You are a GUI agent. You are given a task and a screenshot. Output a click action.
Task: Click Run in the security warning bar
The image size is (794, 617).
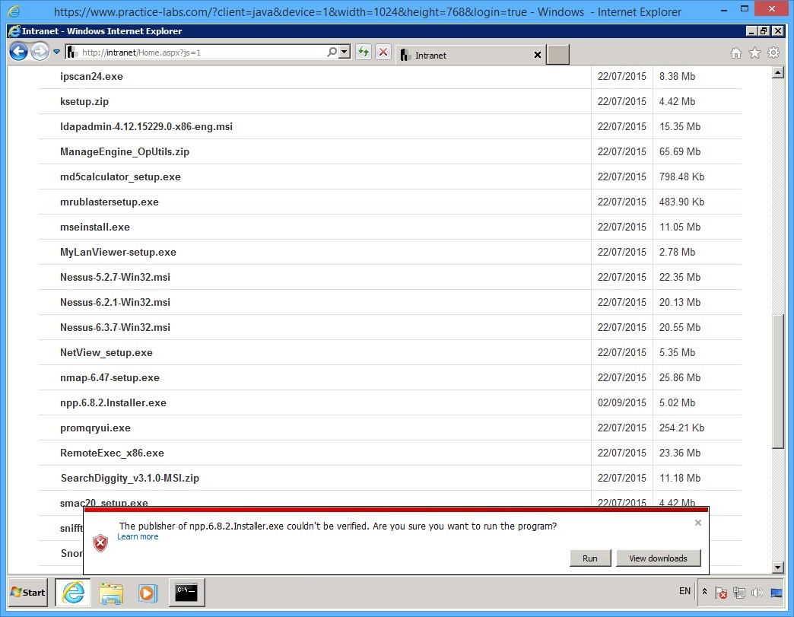click(589, 558)
